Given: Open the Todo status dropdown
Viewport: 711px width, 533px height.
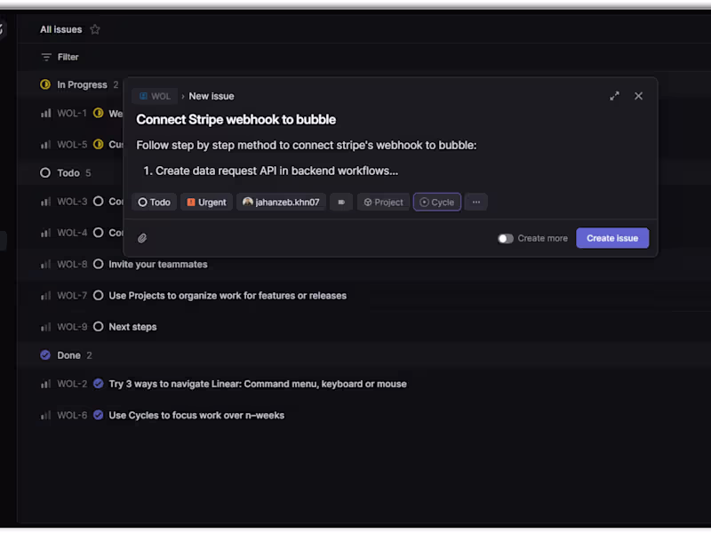Looking at the screenshot, I should 154,203.
